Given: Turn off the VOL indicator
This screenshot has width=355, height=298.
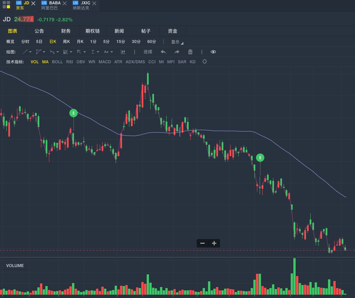Looking at the screenshot, I should tap(35, 62).
